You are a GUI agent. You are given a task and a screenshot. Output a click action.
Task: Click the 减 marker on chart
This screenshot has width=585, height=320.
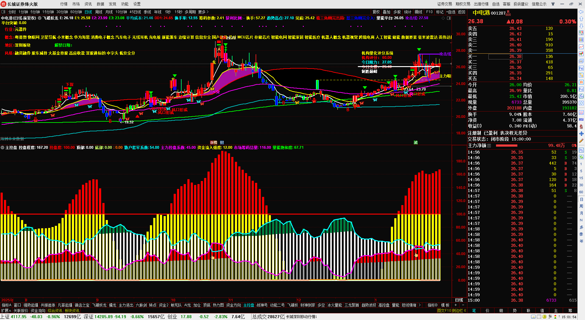tap(416, 143)
